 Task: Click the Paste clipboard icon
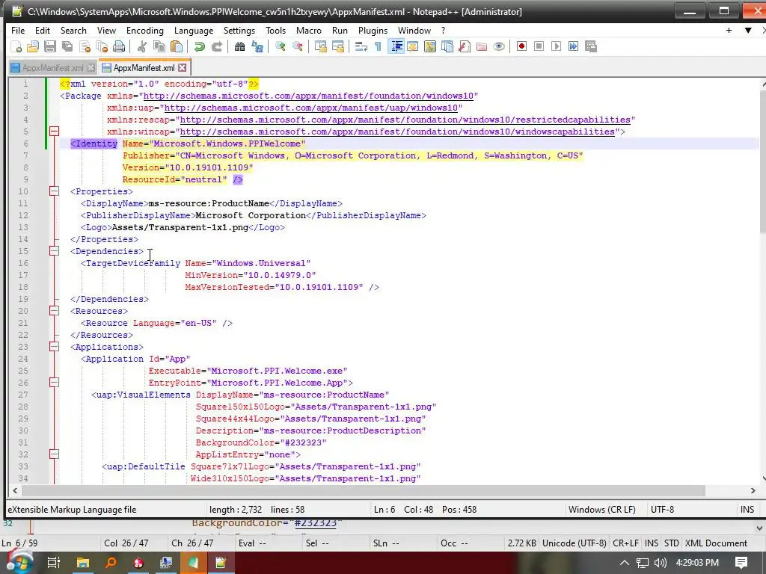click(177, 47)
